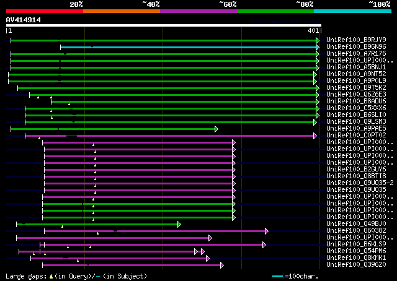Click the white AV414914 query sequence bar
Image resolution: width=397 pixels, height=281 pixels.
163,25
